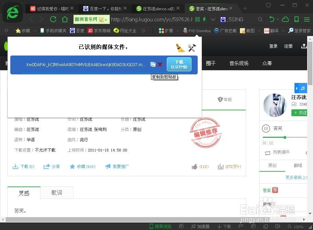
Task: Seek using the player progress slider
Action: click(x=285, y=137)
